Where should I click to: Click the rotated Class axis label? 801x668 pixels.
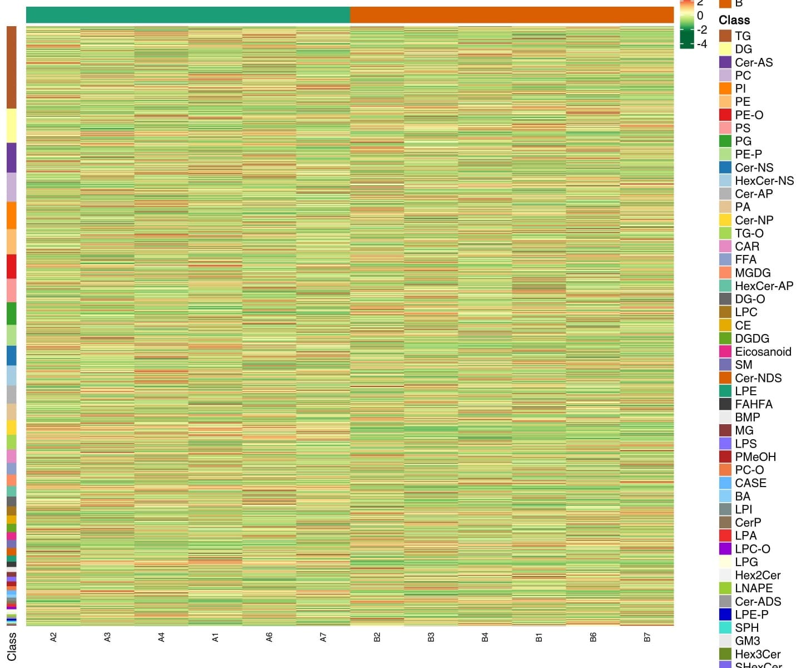click(x=12, y=646)
